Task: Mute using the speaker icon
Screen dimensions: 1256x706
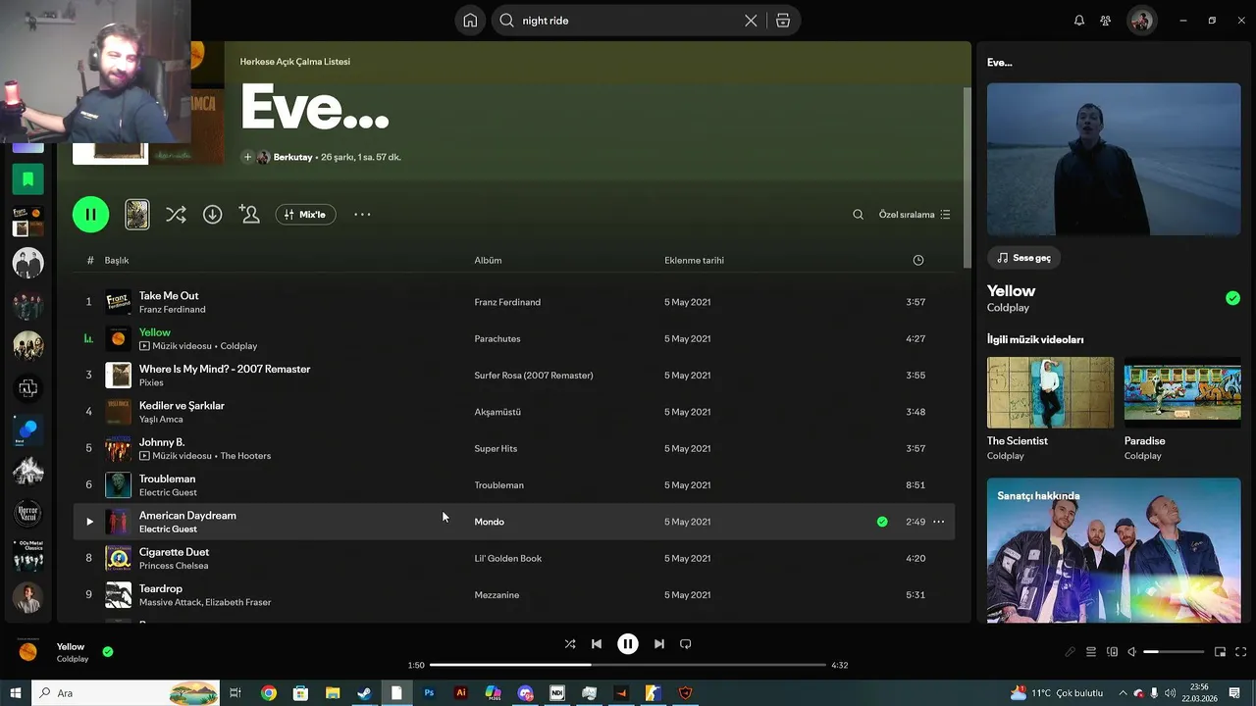Action: tap(1132, 652)
